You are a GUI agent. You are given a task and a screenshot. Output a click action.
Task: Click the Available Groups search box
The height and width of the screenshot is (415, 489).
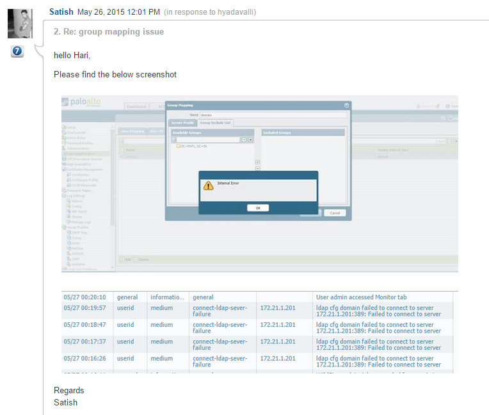pyautogui.click(x=208, y=140)
